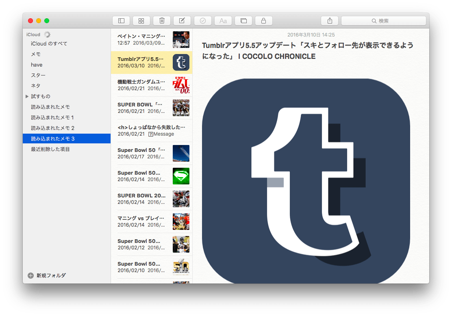Open the SUPER BOWL 「 note dated 2016/02/21
452x316 pixels.
tap(152, 108)
